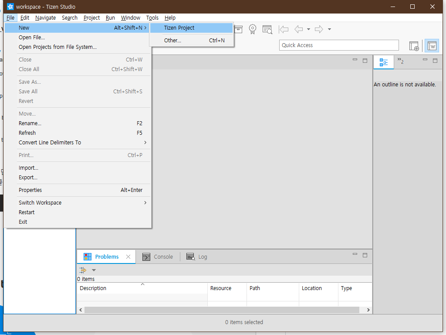Switch to the Console tab
Image resolution: width=446 pixels, height=335 pixels.
(158, 256)
